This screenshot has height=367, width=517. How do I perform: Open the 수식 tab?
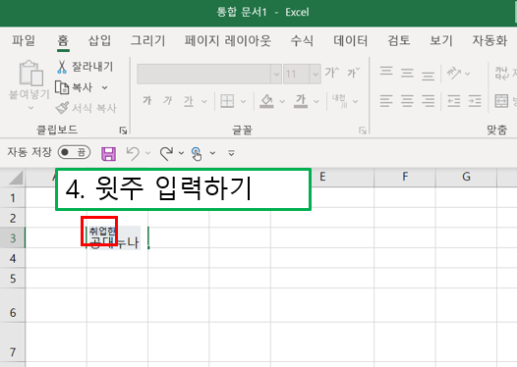tap(302, 40)
